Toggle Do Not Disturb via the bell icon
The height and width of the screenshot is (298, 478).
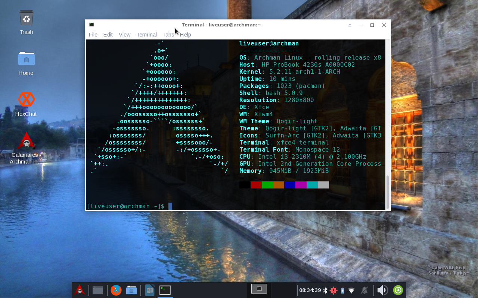point(364,290)
